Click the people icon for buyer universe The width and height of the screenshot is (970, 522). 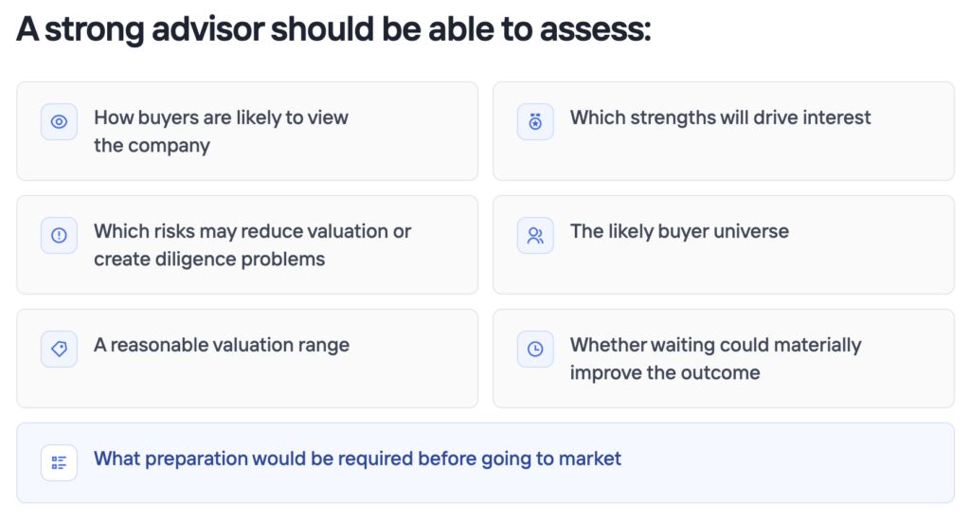pos(535,236)
